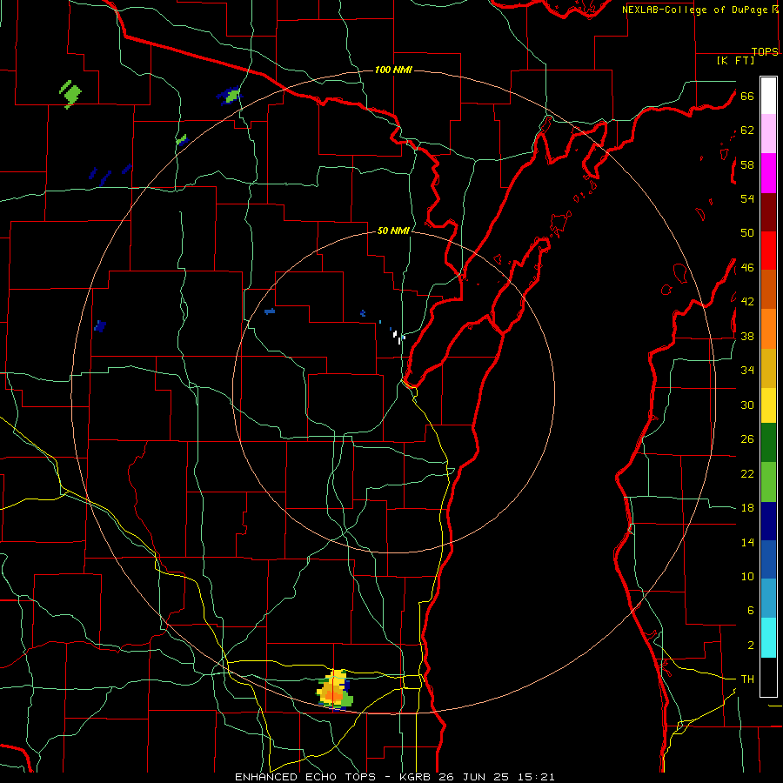This screenshot has height=783, width=783.
Task: Click legend value '38'
Action: (x=747, y=337)
